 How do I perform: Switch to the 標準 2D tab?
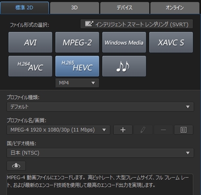[24, 8]
